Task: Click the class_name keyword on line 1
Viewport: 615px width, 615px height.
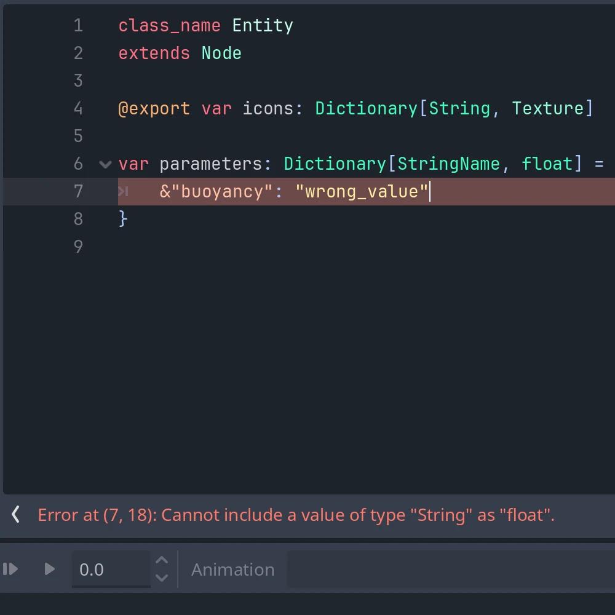Action: pyautogui.click(x=170, y=26)
